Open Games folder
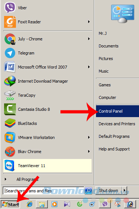 [x=105, y=85]
